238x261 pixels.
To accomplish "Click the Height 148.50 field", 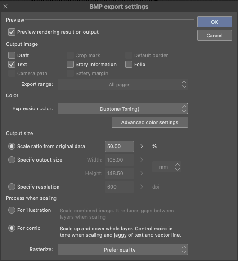I will tap(119, 173).
